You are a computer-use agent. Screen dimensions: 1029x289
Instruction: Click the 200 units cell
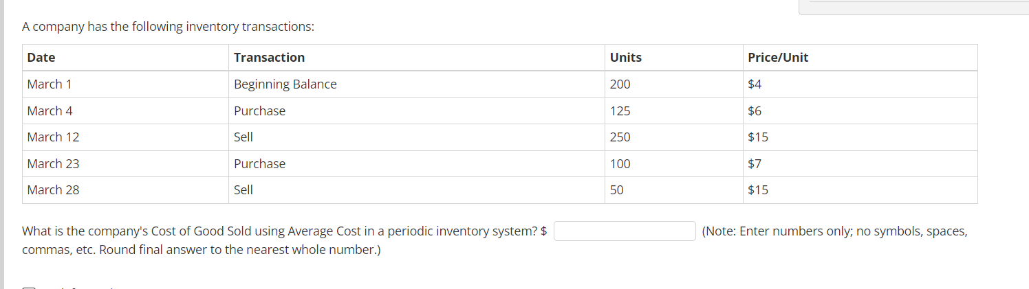click(673, 84)
